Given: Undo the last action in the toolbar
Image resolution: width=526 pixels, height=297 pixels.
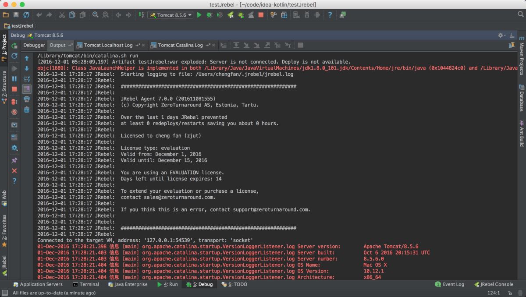Looking at the screenshot, I should (39, 15).
